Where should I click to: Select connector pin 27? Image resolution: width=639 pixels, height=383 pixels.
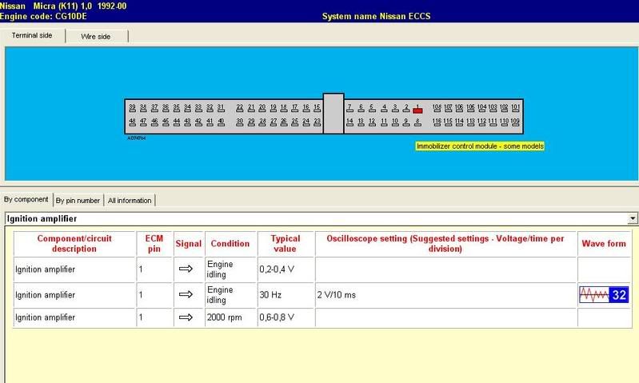(x=273, y=122)
